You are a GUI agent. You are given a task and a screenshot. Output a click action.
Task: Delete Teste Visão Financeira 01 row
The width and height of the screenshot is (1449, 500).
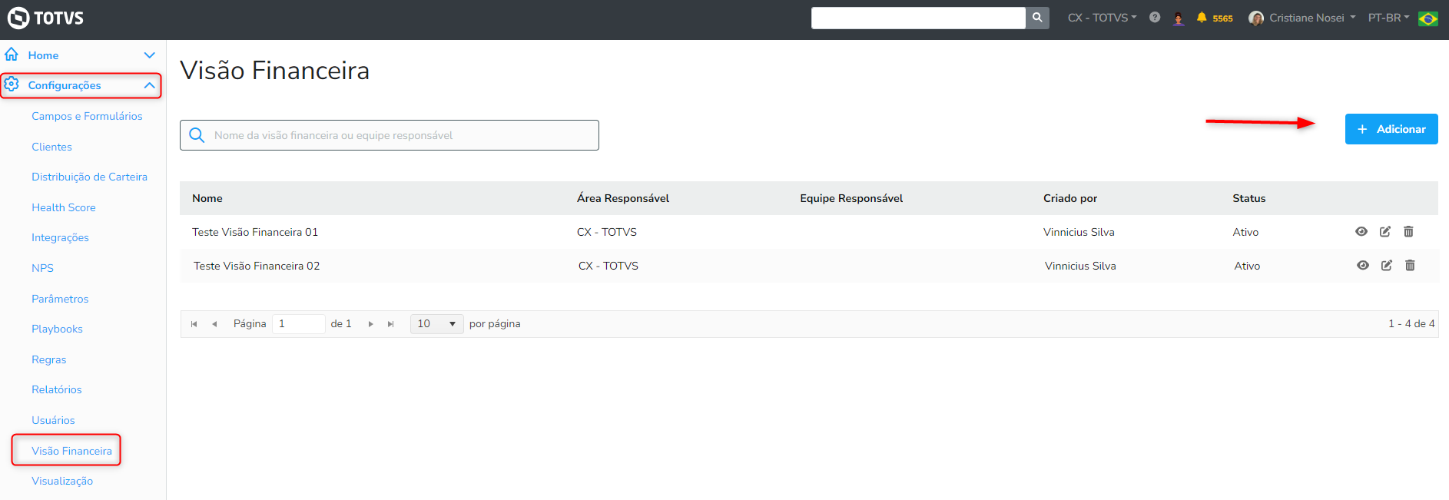point(1408,232)
